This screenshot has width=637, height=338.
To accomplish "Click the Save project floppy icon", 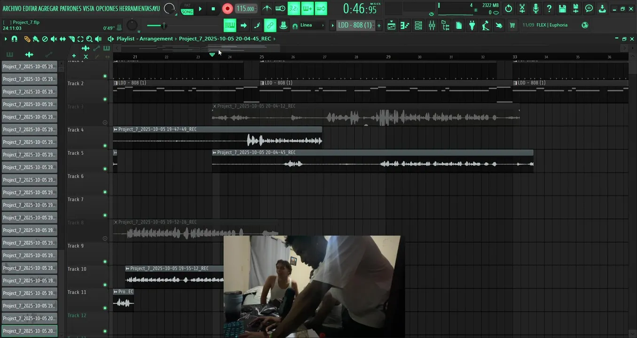I will 562,8.
